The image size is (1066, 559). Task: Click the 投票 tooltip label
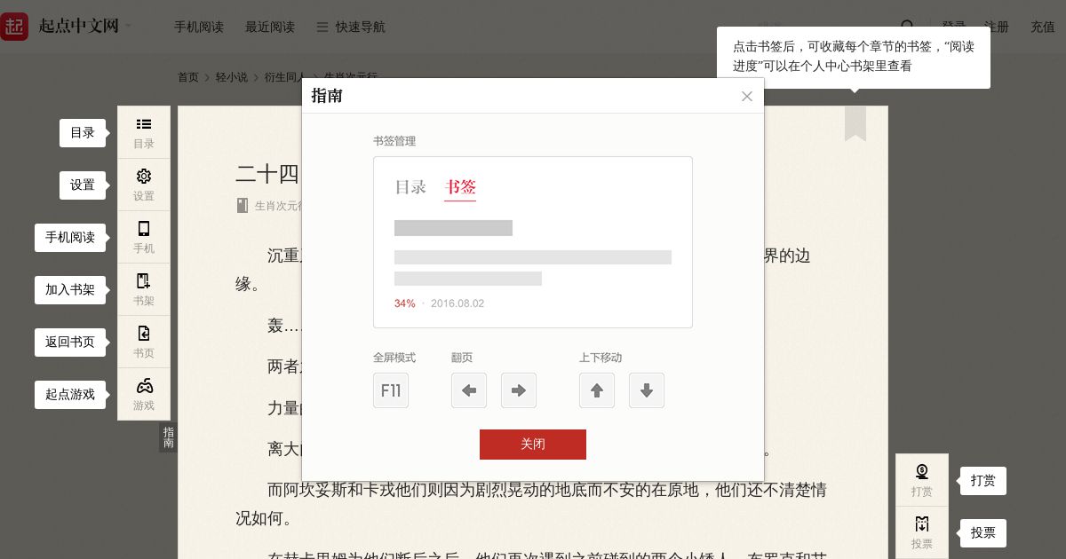point(983,533)
